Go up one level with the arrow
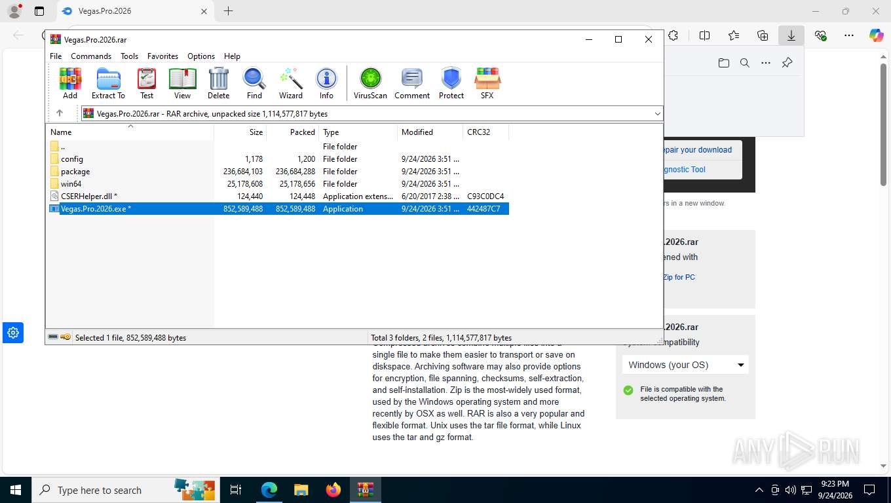 click(x=60, y=113)
